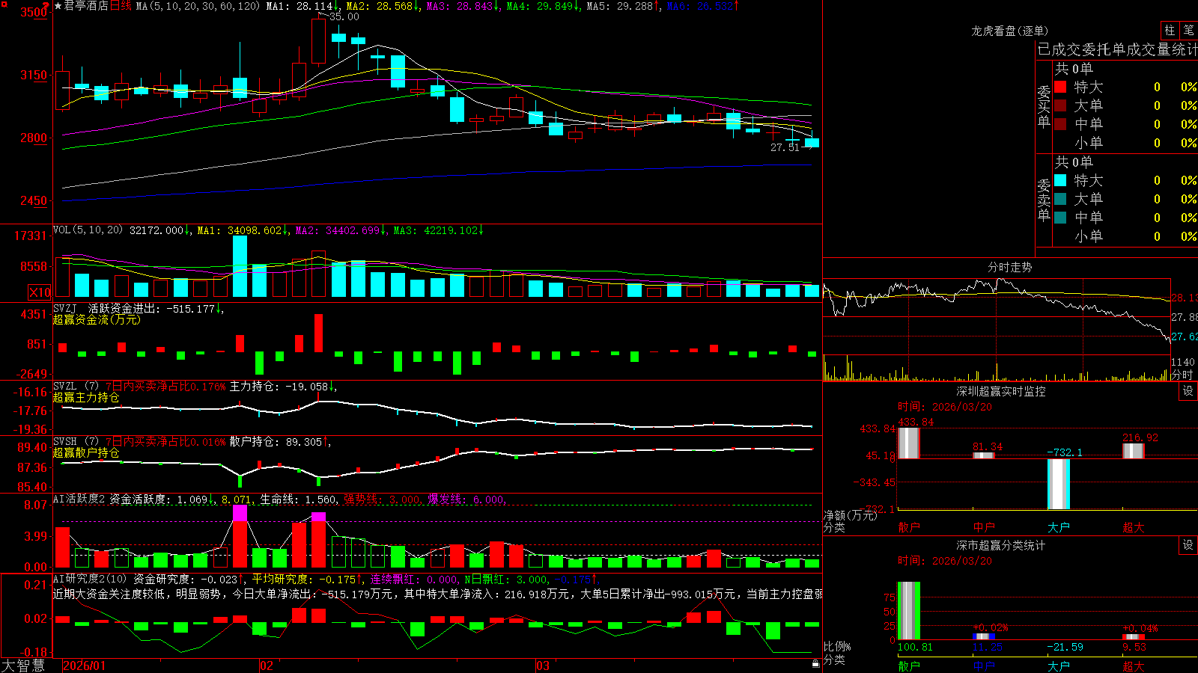This screenshot has height=673, width=1198.
Task: Click the star icon before 君亭酒店
Action: [58, 6]
